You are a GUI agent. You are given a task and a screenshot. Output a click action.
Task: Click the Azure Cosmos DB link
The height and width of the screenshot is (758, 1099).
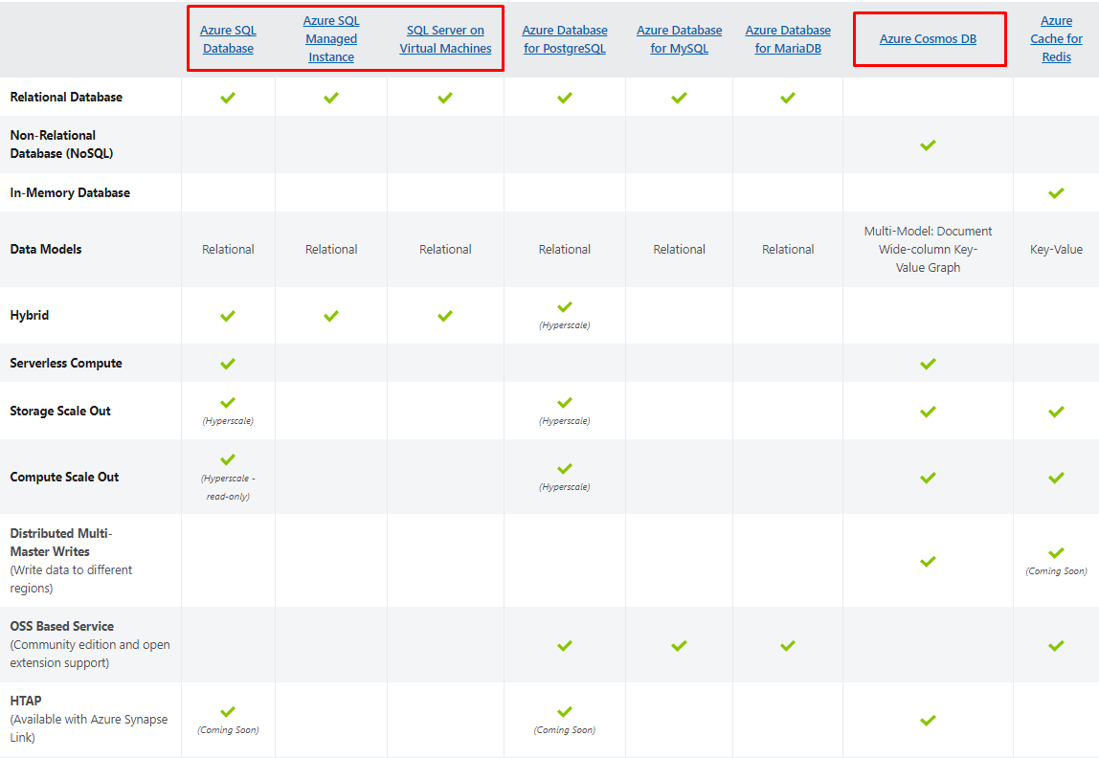(x=928, y=39)
